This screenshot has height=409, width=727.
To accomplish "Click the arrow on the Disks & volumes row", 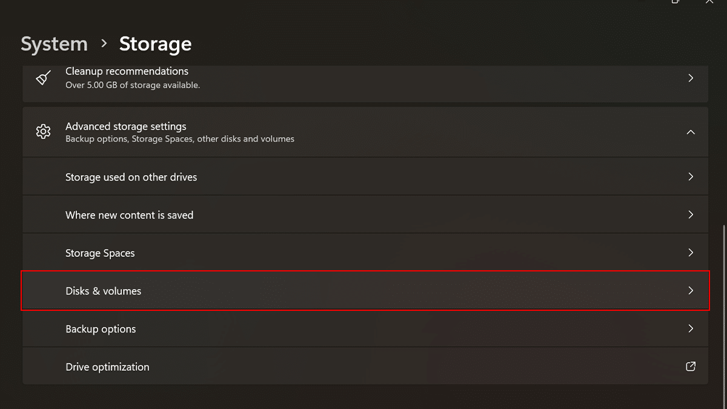I will [691, 291].
